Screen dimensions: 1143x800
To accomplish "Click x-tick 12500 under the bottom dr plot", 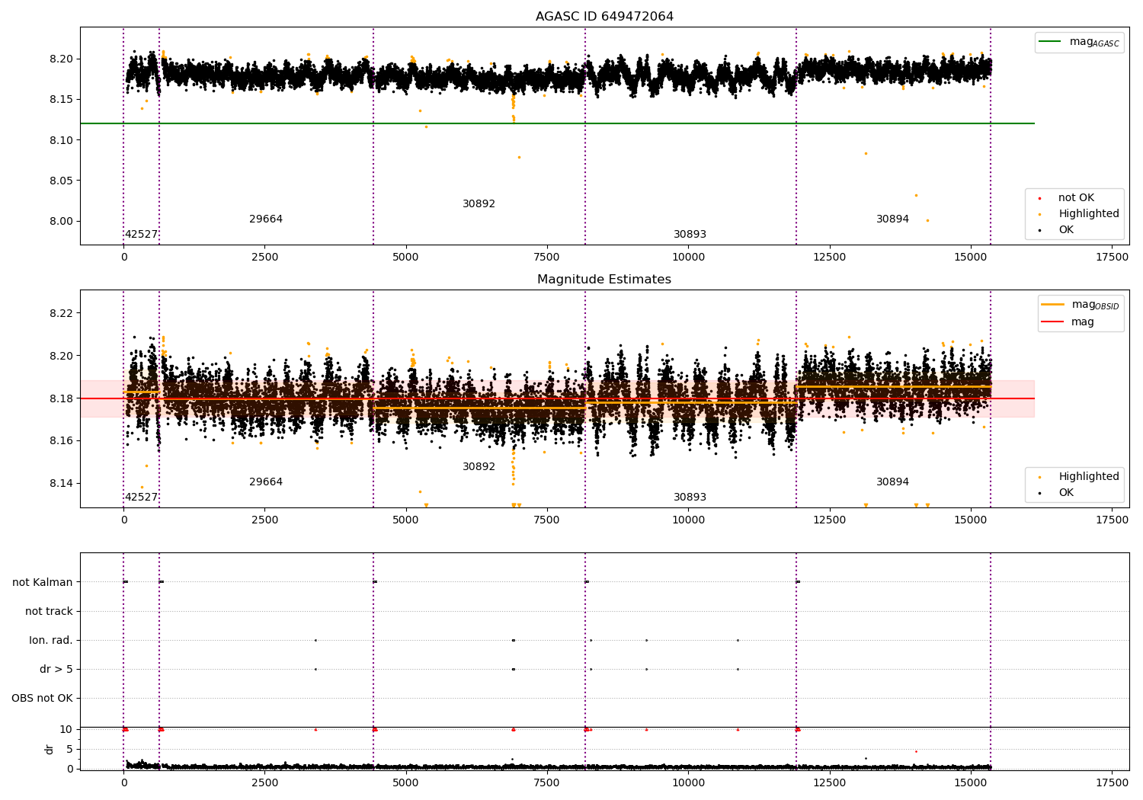I will tap(829, 782).
